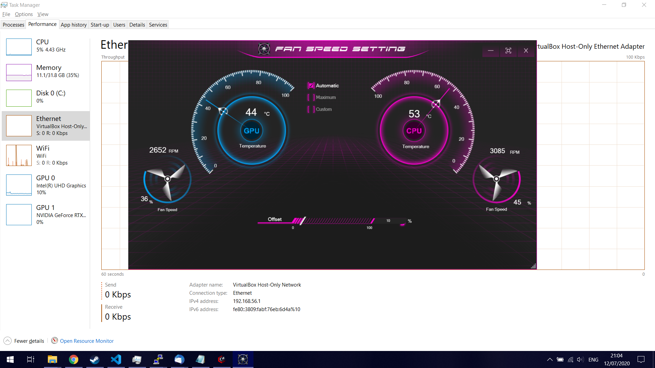Viewport: 655px width, 368px height.
Task: Click the battery status tray icon
Action: [x=560, y=359]
